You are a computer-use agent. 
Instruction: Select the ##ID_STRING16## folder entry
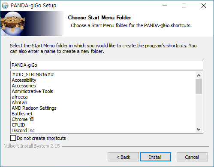pyautogui.click(x=33, y=74)
